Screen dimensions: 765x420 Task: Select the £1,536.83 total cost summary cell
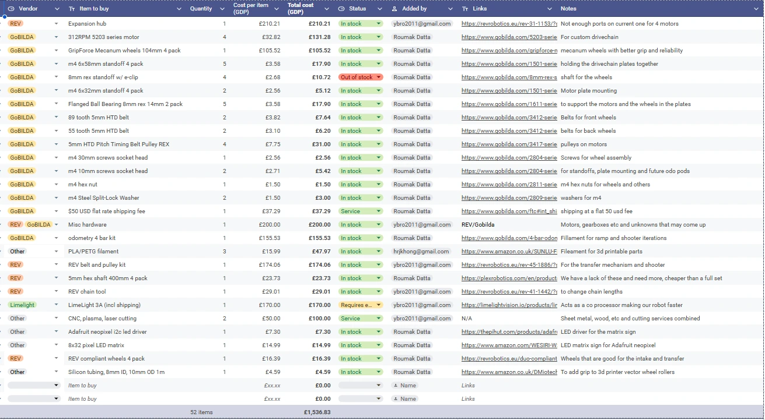[x=317, y=412]
